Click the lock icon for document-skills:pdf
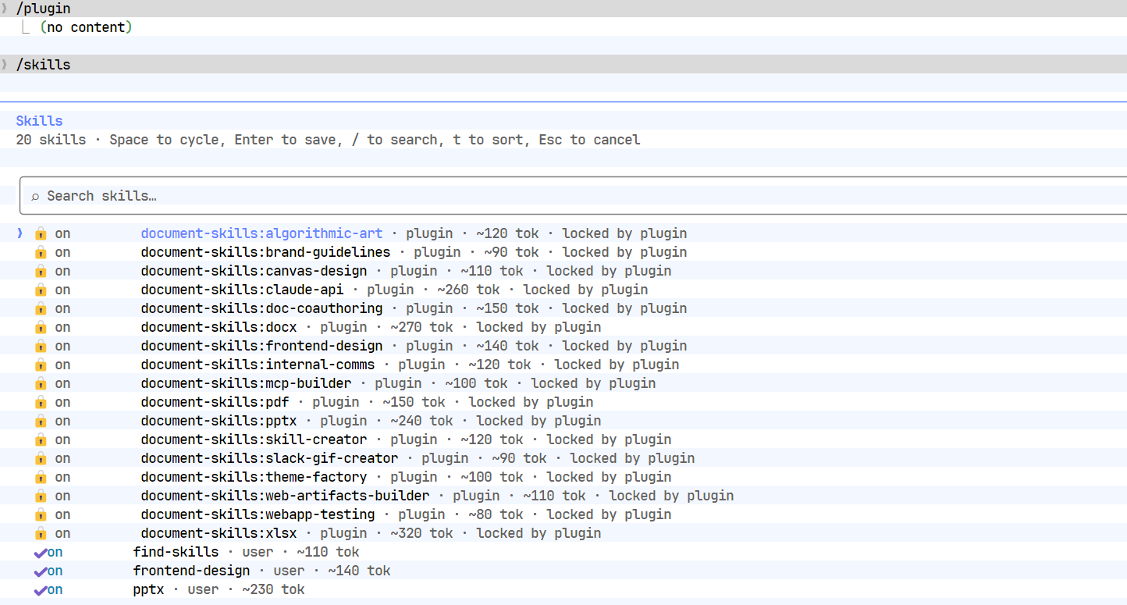The height and width of the screenshot is (605, 1127). tap(41, 402)
